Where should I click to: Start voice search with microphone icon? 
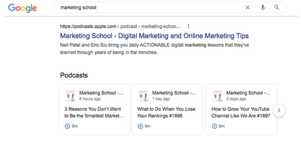(x=263, y=8)
